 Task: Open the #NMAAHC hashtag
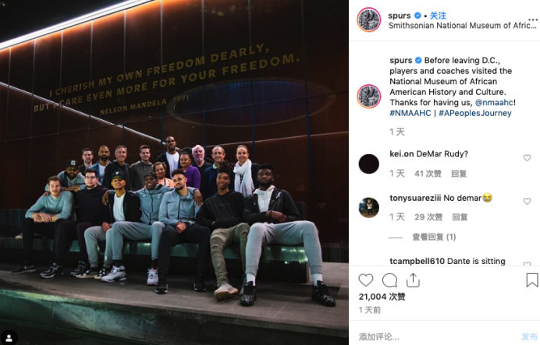tap(410, 113)
